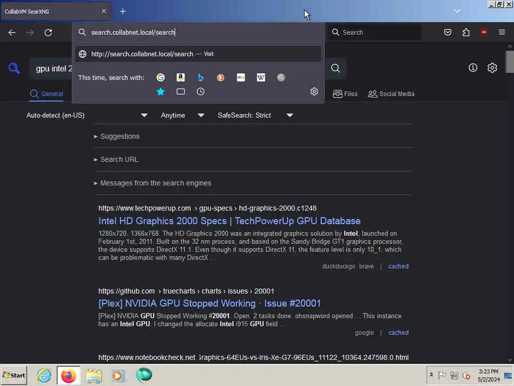Open the Pocket save icon
This screenshot has height=386, width=514.
(x=448, y=32)
